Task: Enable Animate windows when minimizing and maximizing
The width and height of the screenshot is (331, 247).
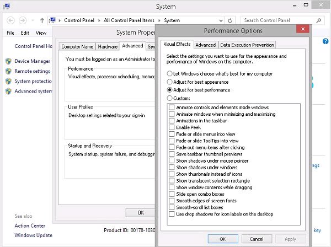Action: pos(172,114)
